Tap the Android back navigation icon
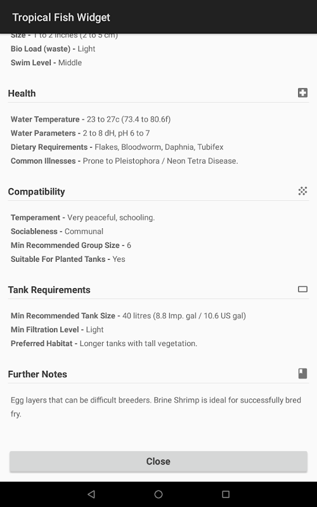This screenshot has height=507, width=317. click(x=91, y=494)
